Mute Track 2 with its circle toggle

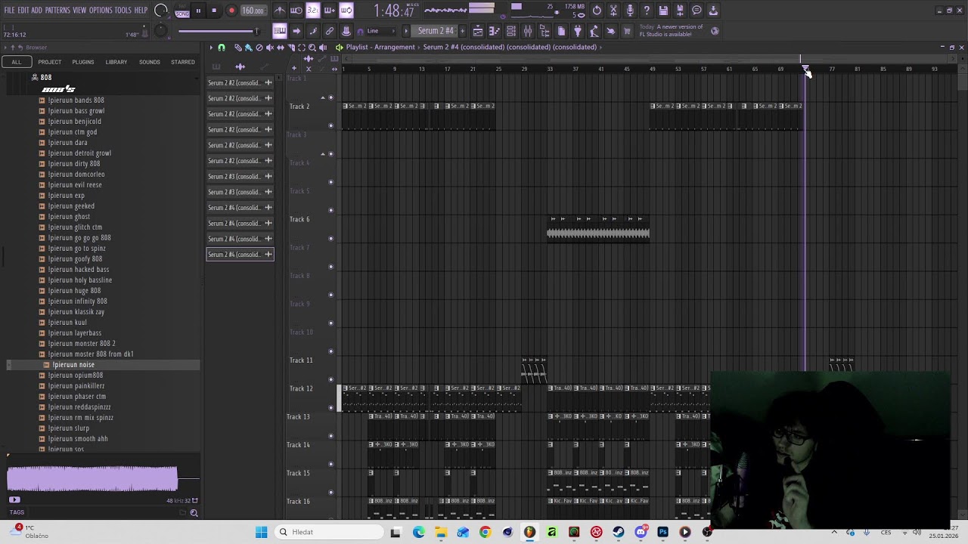[x=330, y=125]
